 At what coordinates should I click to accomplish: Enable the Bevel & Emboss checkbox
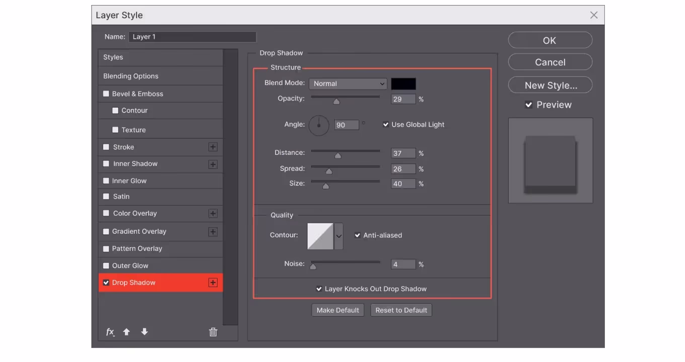tap(106, 94)
